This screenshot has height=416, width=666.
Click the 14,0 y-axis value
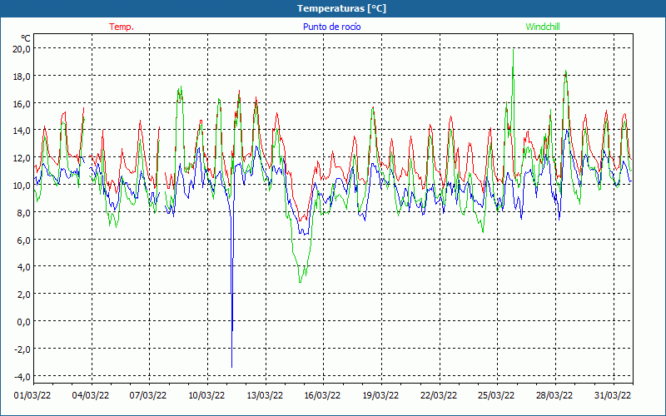pos(22,131)
